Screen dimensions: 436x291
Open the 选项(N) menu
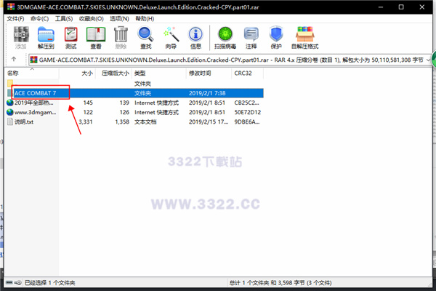(119, 19)
